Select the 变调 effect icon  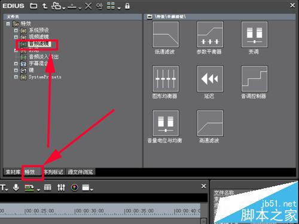coord(254,35)
